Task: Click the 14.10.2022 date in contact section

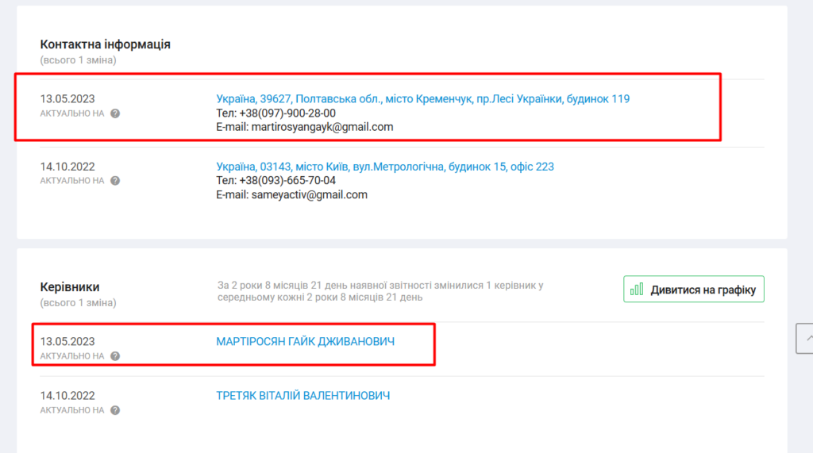Action: coord(67,167)
